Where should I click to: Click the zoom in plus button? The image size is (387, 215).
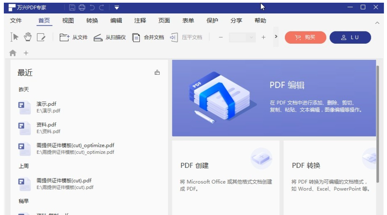coord(263,38)
